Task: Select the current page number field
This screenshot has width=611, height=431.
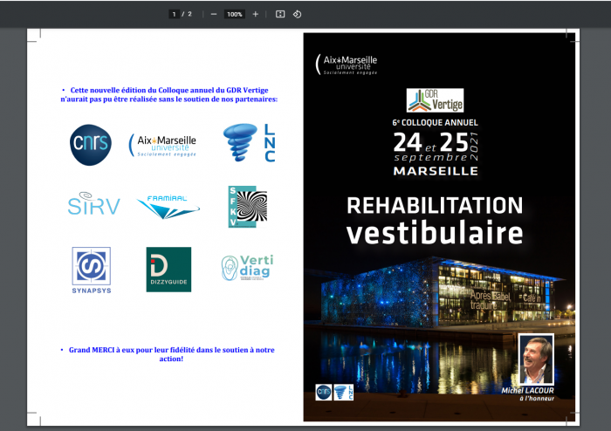Action: coord(174,15)
